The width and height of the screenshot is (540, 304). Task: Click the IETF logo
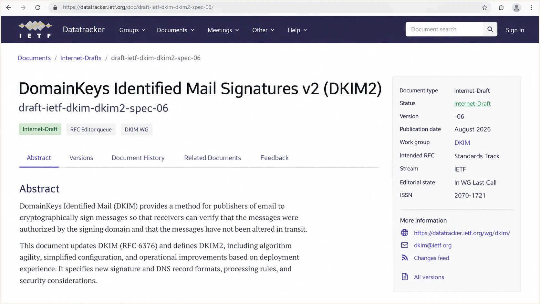click(x=35, y=29)
